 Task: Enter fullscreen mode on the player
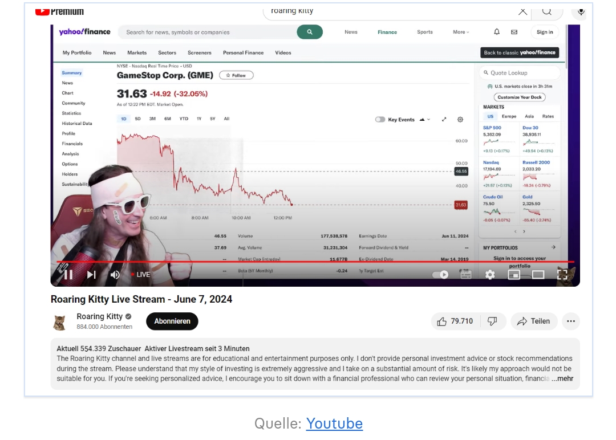click(x=562, y=274)
